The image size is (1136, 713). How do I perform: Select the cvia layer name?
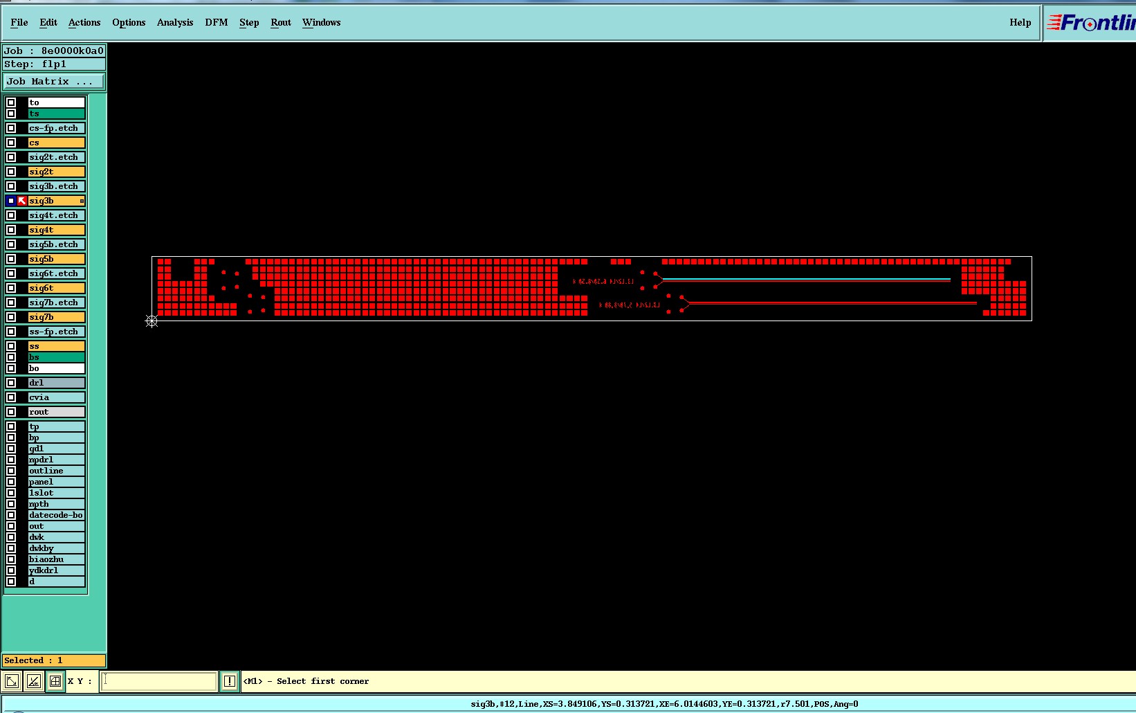[x=57, y=397]
